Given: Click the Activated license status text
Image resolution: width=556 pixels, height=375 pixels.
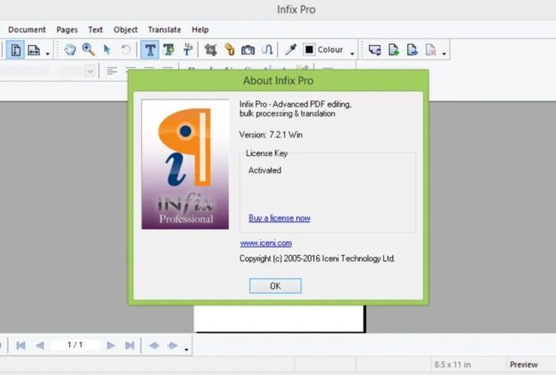Looking at the screenshot, I should (265, 170).
